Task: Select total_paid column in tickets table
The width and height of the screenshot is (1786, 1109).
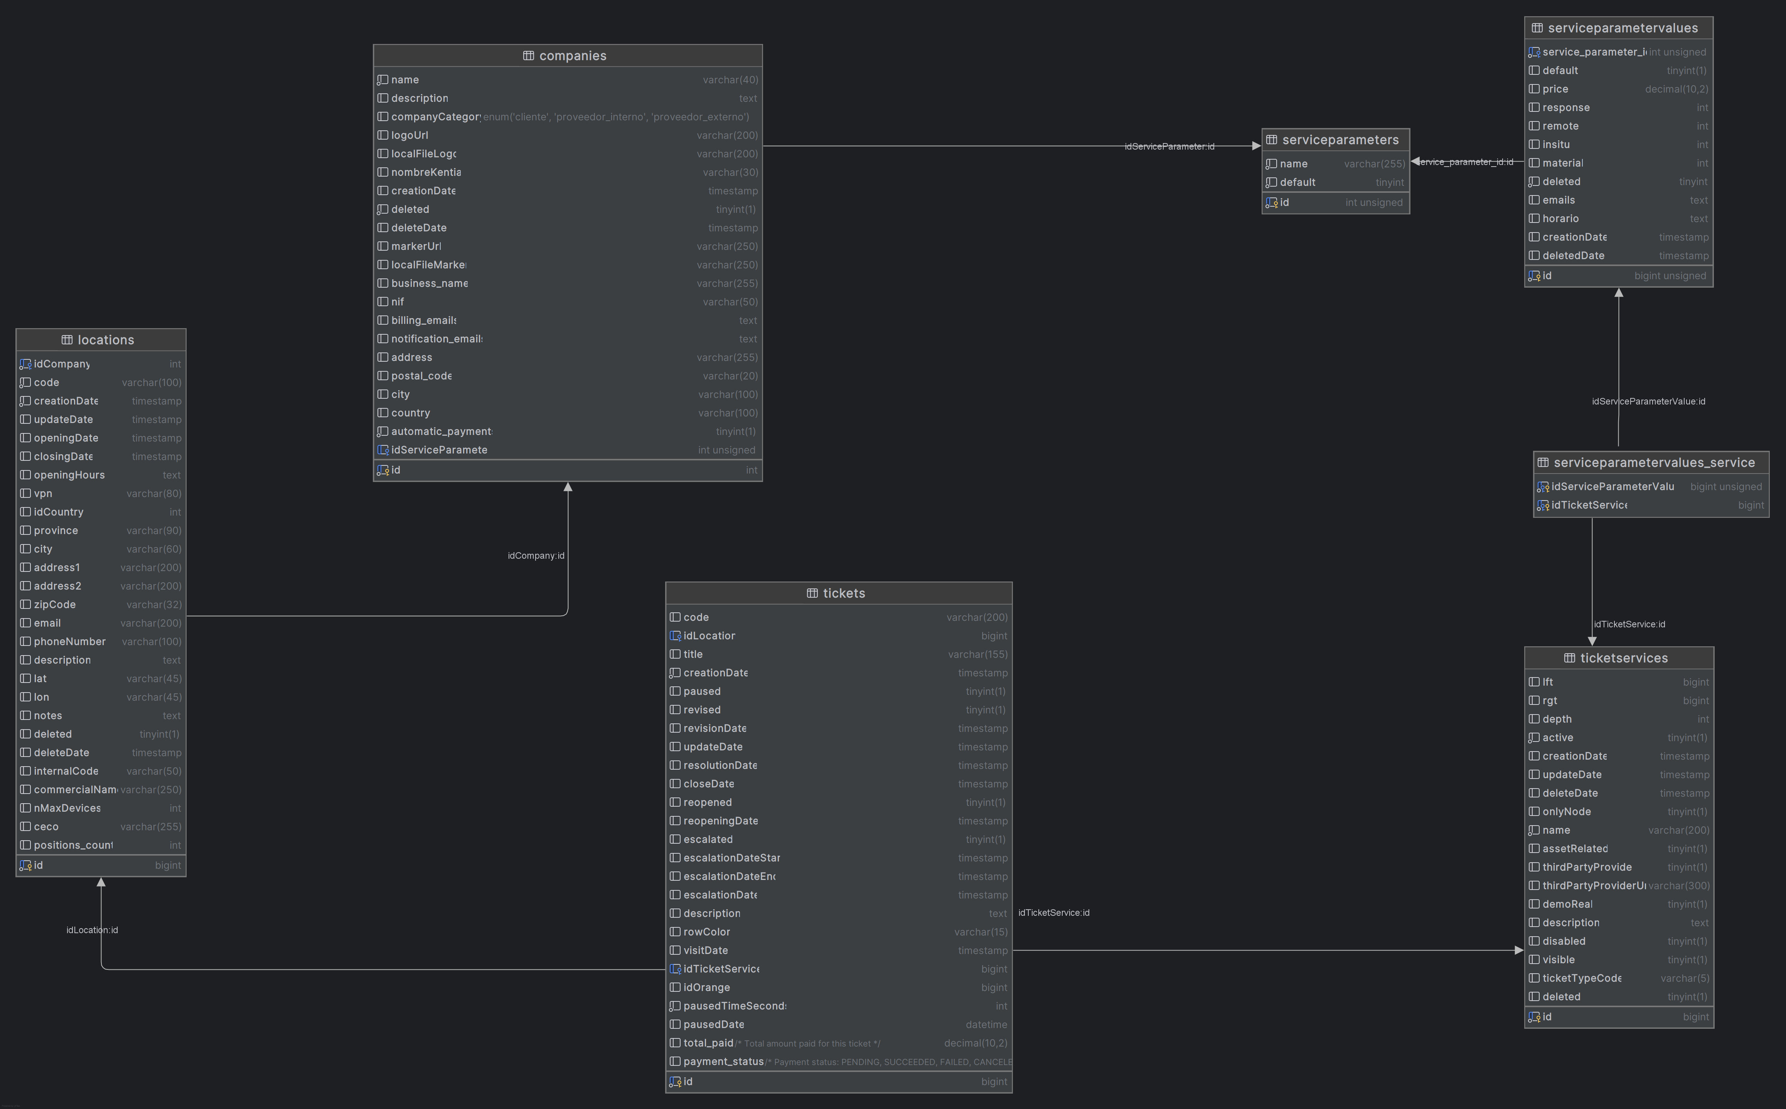Action: point(708,1043)
